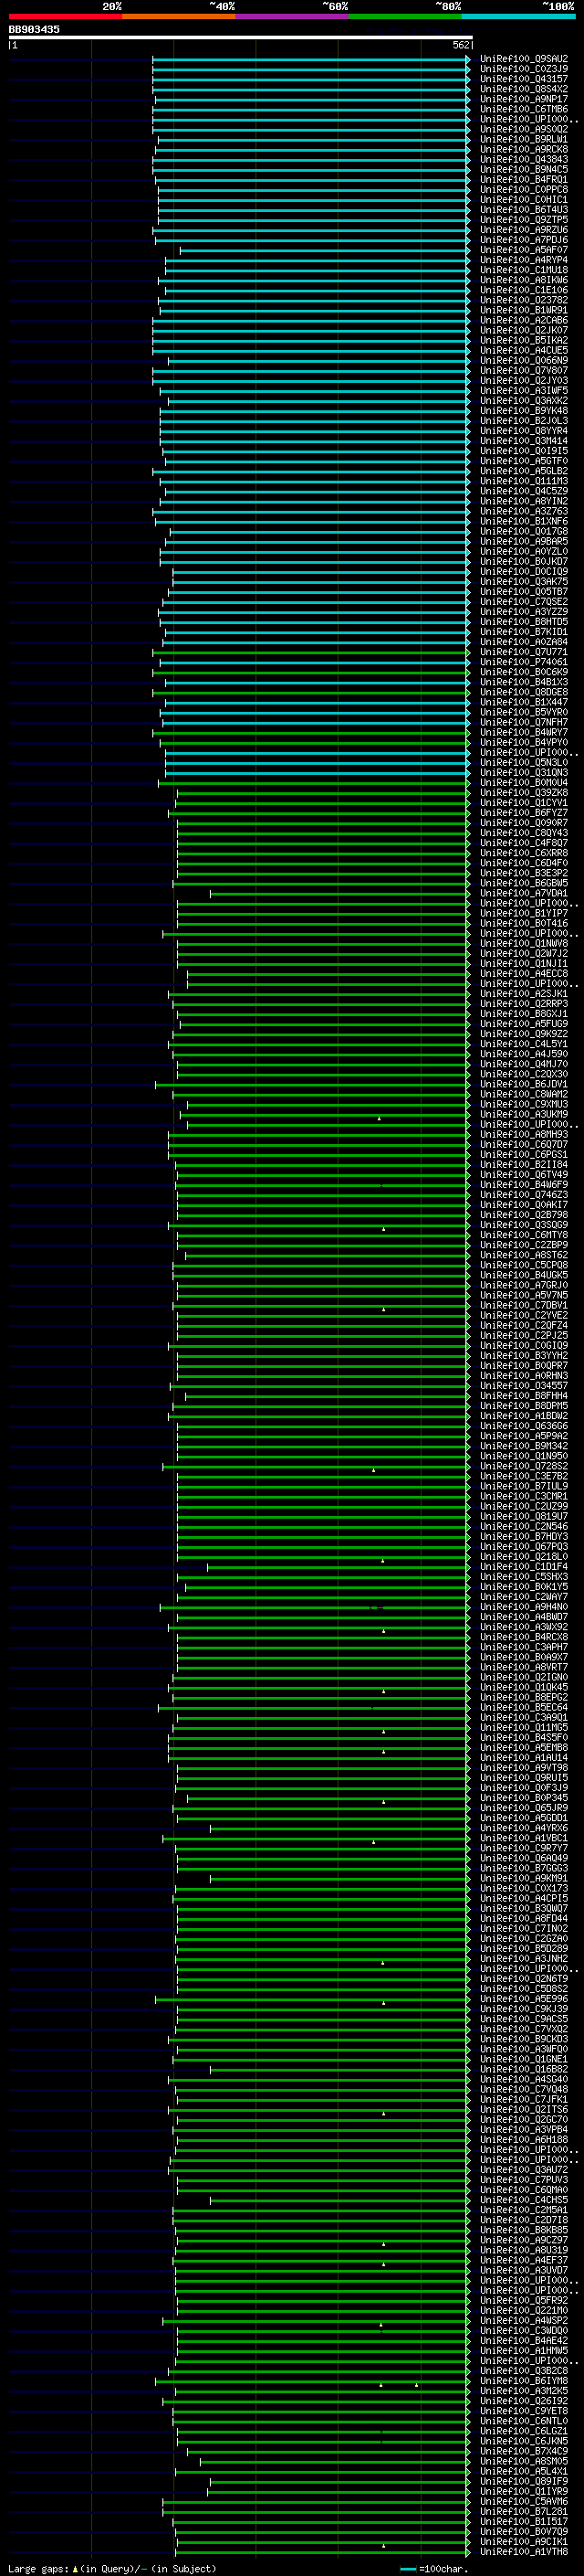Click the UniRef100_B6IYM8 label

click(x=524, y=2380)
